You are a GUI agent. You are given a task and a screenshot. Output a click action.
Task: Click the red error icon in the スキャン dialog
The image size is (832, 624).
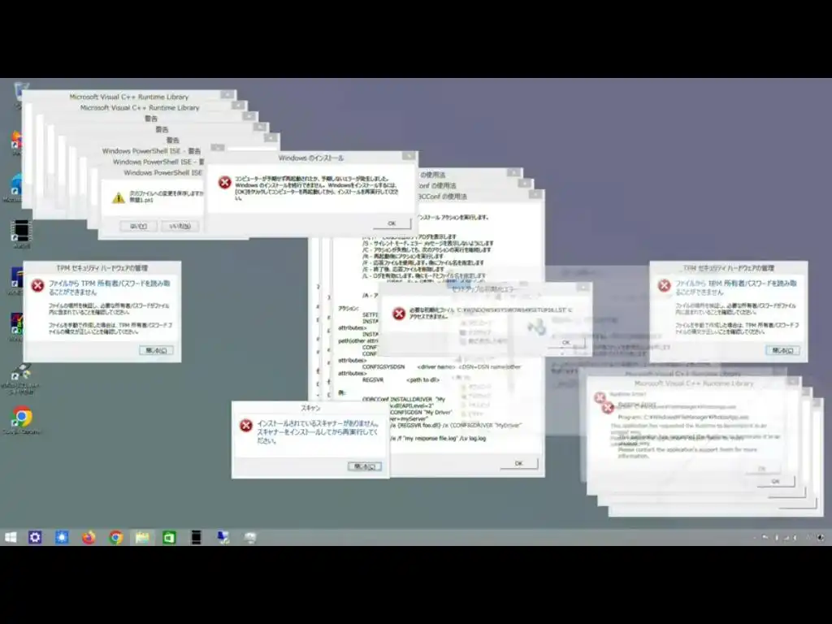tap(245, 426)
